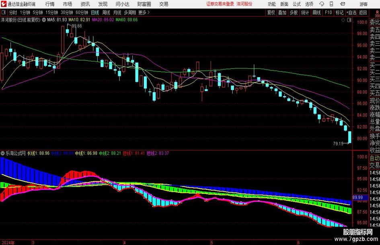Click the 复权 toolbar button
The image size is (380, 245).
pos(271,12)
